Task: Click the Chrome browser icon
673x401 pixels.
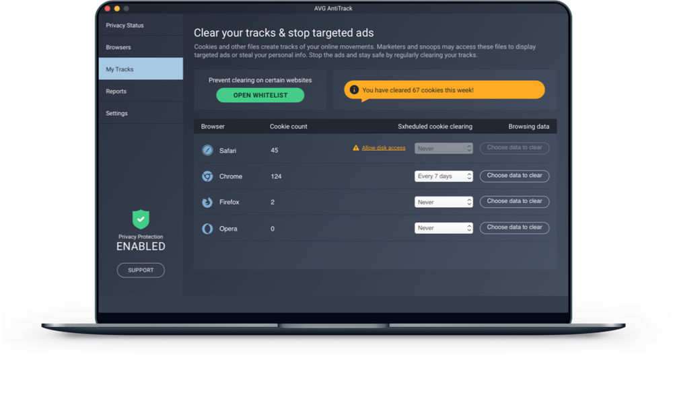Action: point(207,176)
